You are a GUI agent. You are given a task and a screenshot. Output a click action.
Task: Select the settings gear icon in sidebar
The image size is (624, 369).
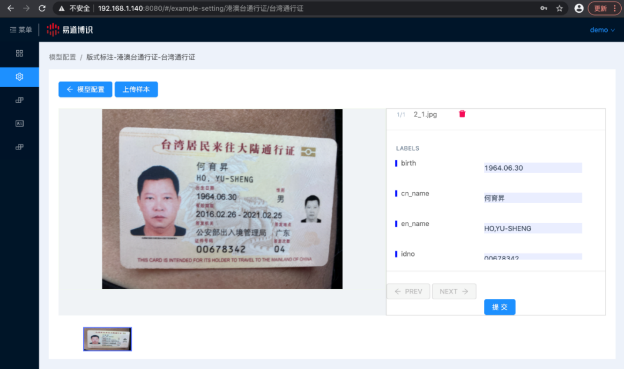pyautogui.click(x=19, y=77)
